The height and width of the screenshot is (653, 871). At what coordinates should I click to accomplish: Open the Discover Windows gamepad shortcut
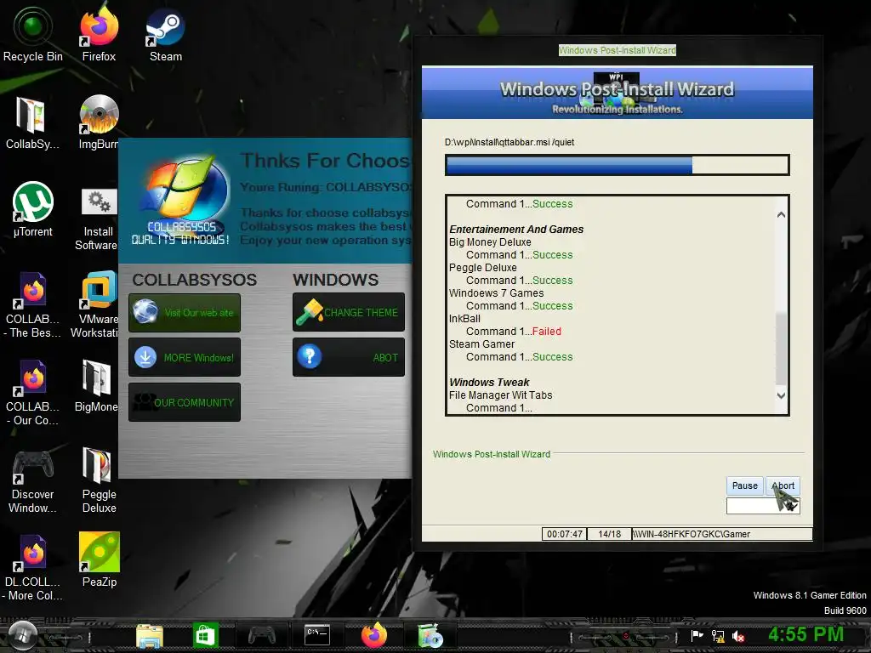click(33, 481)
